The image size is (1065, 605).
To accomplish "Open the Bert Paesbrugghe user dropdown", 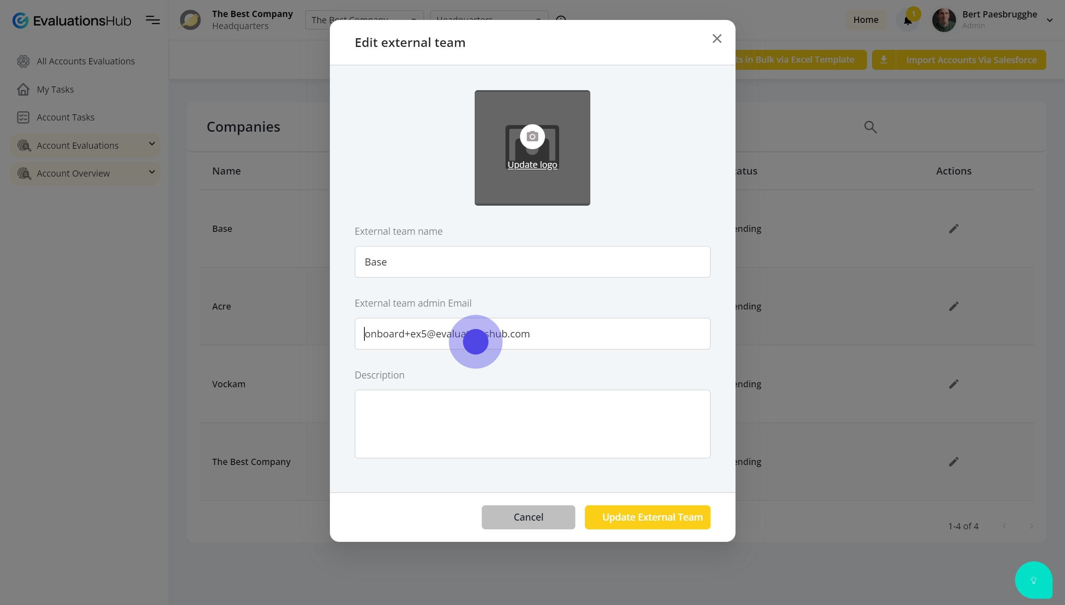I will pyautogui.click(x=1049, y=20).
